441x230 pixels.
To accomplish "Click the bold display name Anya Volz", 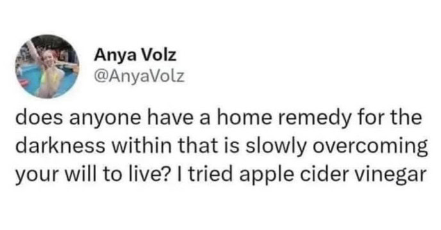I will pyautogui.click(x=135, y=55).
